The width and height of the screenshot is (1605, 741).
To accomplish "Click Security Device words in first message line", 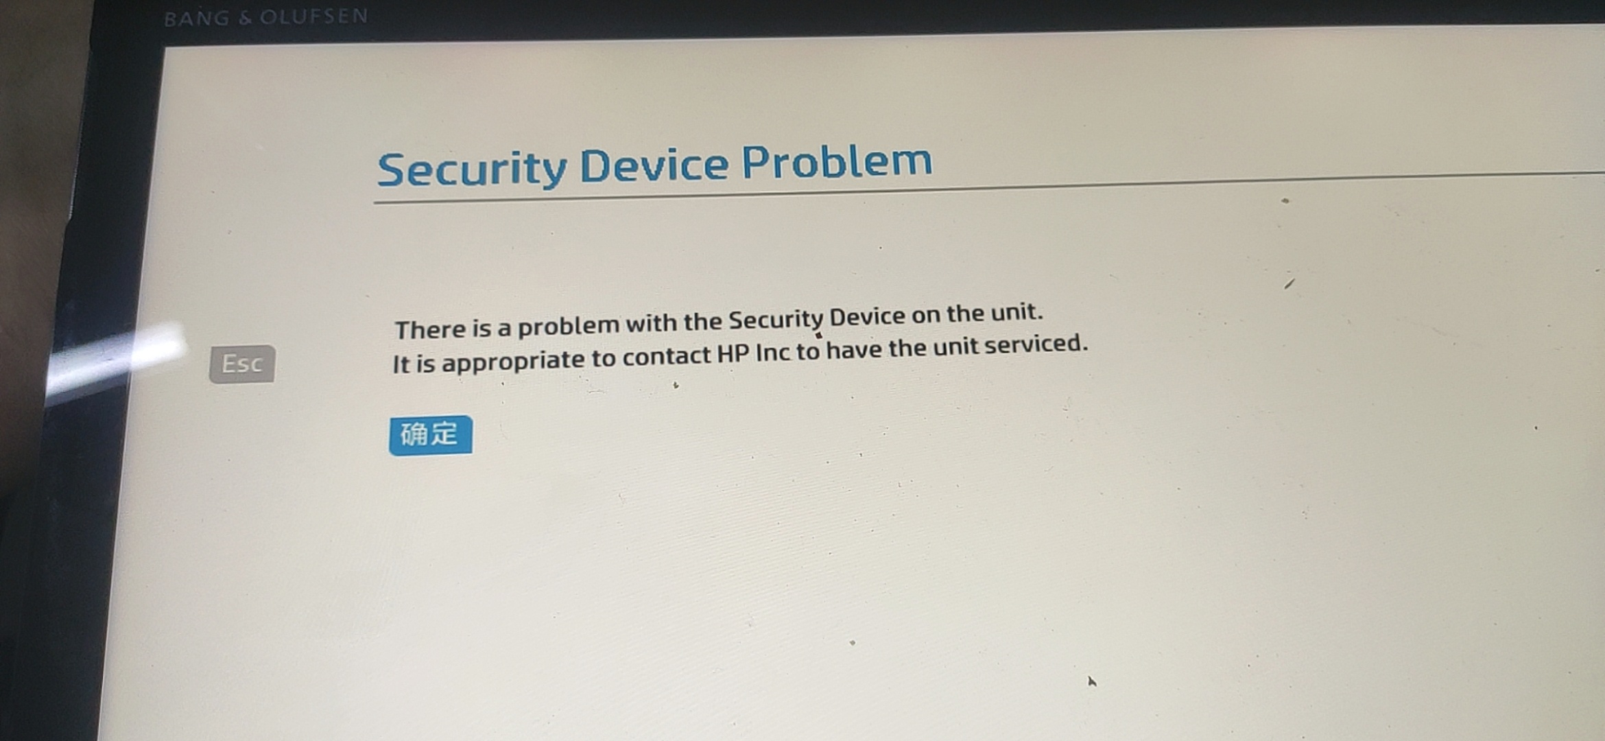I will 816,319.
